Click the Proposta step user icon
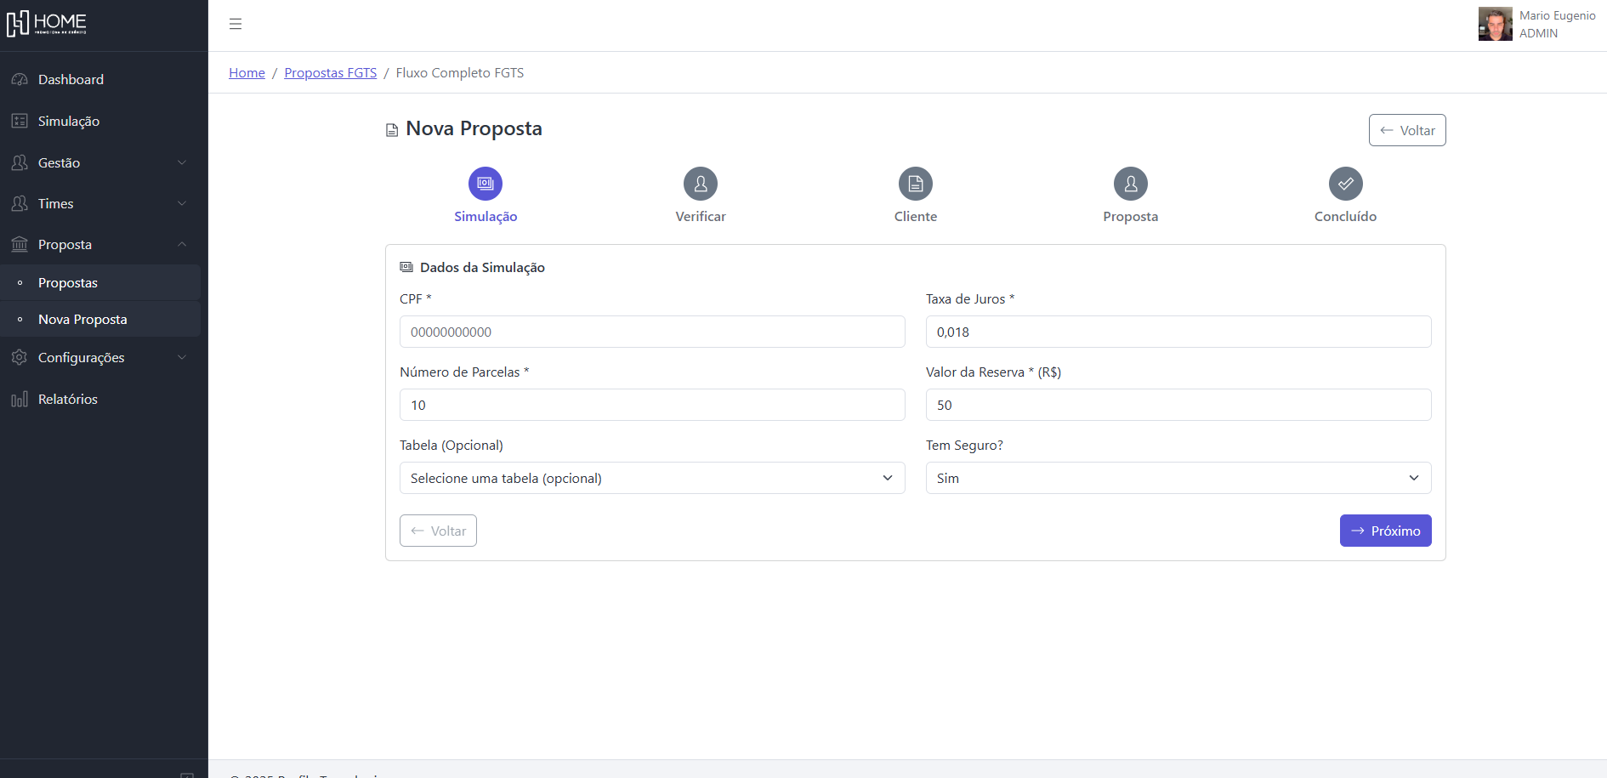This screenshot has height=778, width=1607. [x=1131, y=184]
